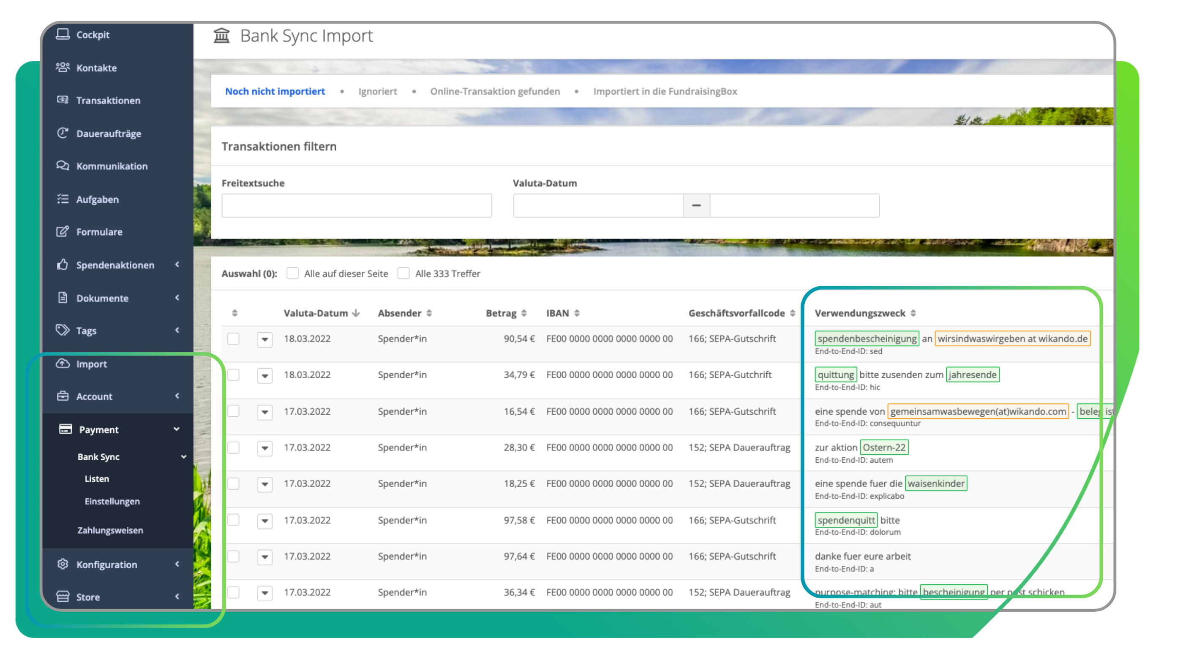Open the Formulare section
The width and height of the screenshot is (1183, 665).
99,232
